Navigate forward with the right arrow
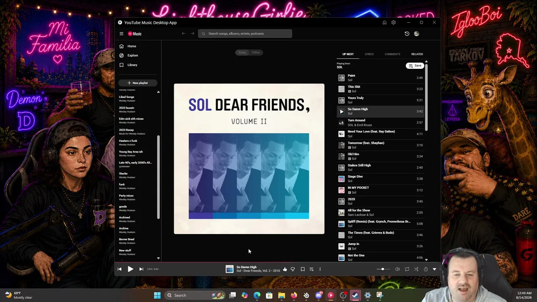This screenshot has height=302, width=537. coord(193,34)
